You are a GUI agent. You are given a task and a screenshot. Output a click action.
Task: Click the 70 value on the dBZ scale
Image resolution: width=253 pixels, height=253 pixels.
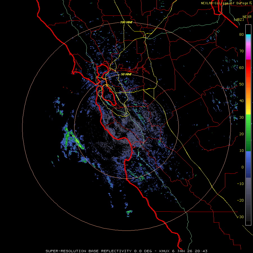(241, 51)
